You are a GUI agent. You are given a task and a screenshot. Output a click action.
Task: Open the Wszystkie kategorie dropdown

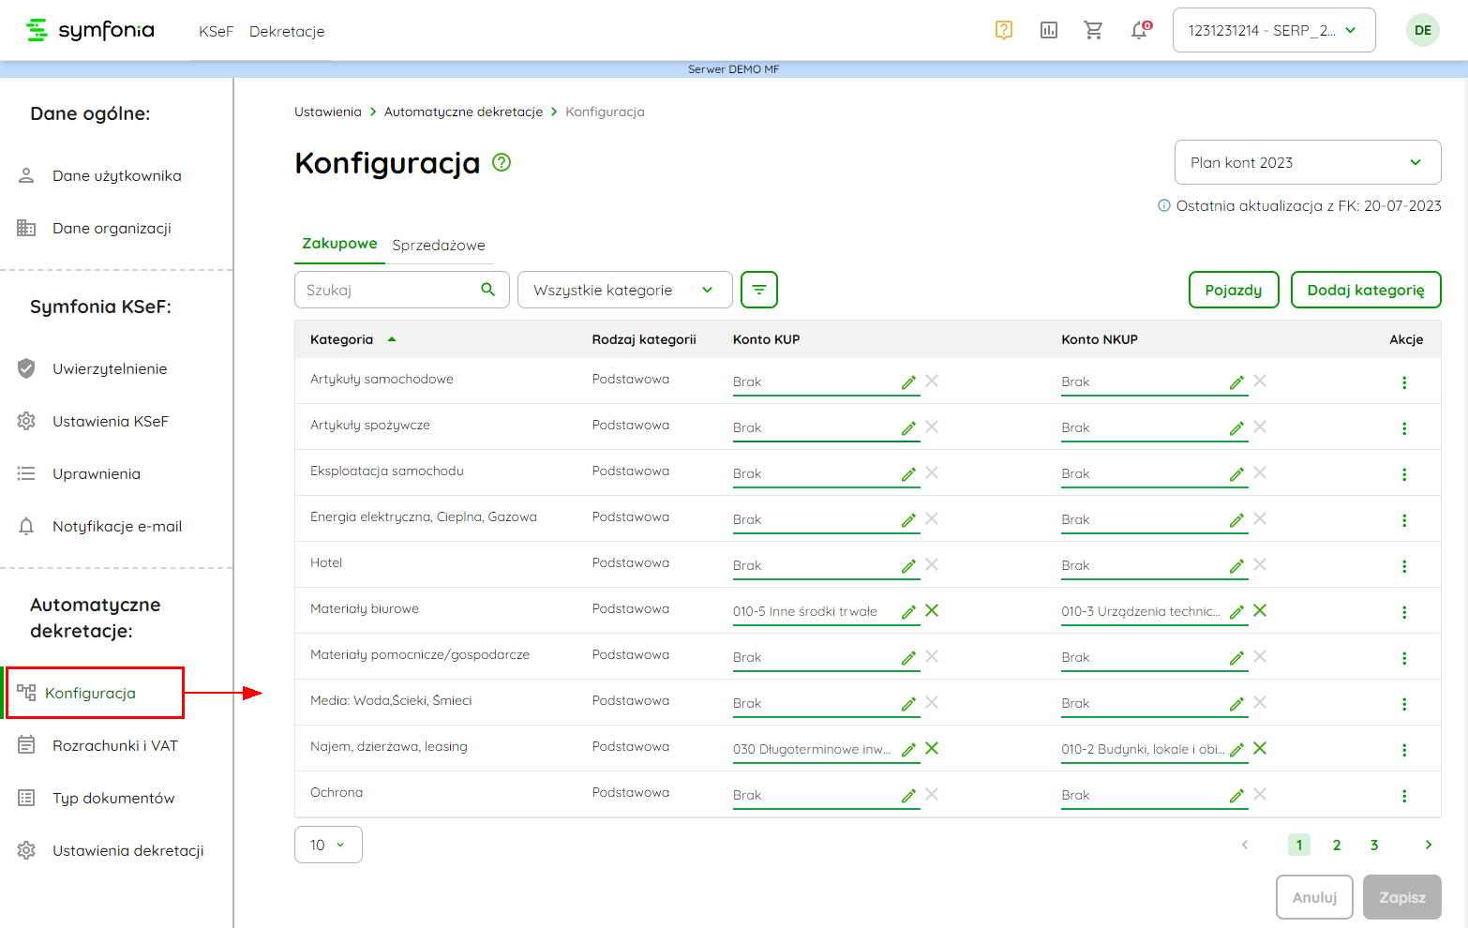click(625, 290)
